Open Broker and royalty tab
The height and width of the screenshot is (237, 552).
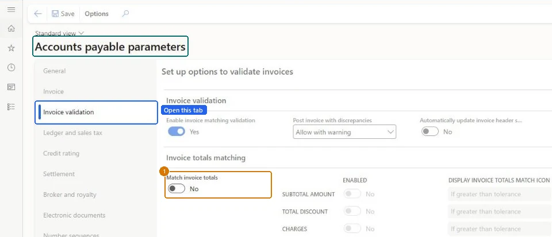(96, 195)
